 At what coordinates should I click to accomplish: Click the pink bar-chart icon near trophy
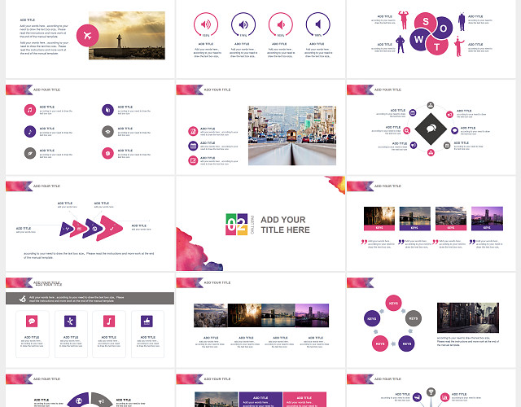[445, 397]
